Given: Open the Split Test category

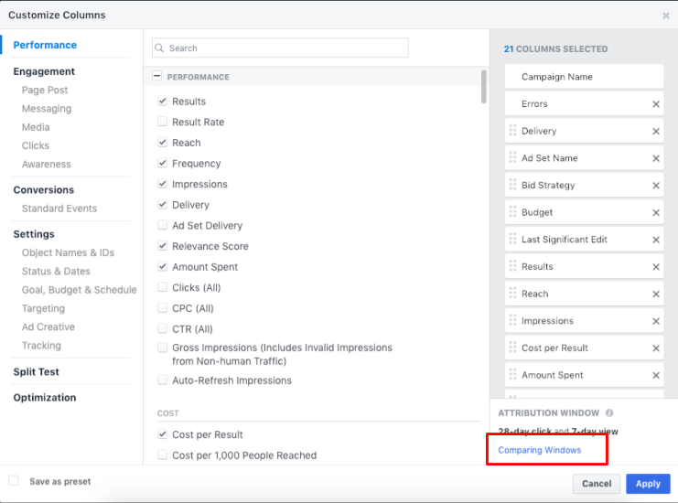Looking at the screenshot, I should [37, 371].
